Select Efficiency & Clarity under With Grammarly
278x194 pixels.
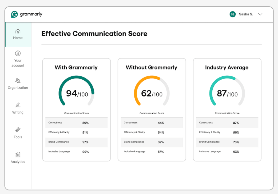[76, 132]
